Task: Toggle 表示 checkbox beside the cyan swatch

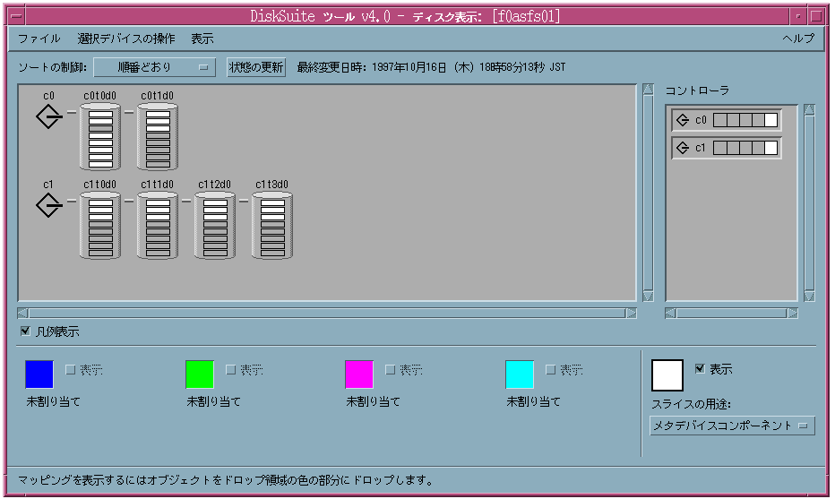Action: 551,370
